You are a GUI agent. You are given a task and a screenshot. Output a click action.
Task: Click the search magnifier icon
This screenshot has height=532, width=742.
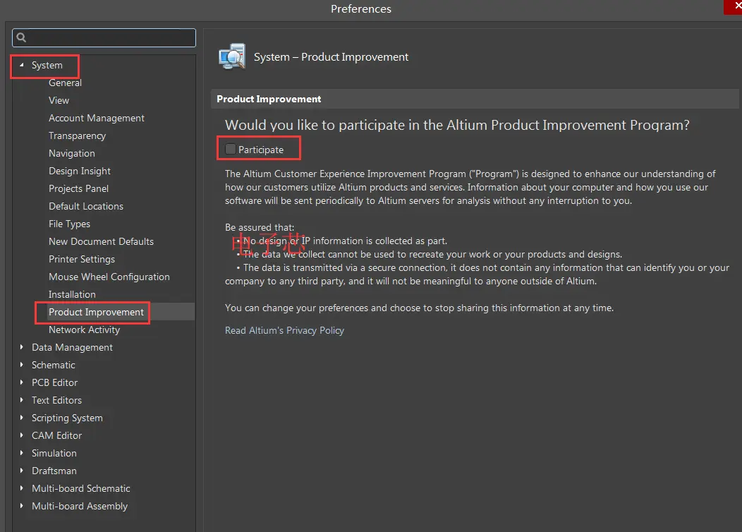(x=21, y=37)
